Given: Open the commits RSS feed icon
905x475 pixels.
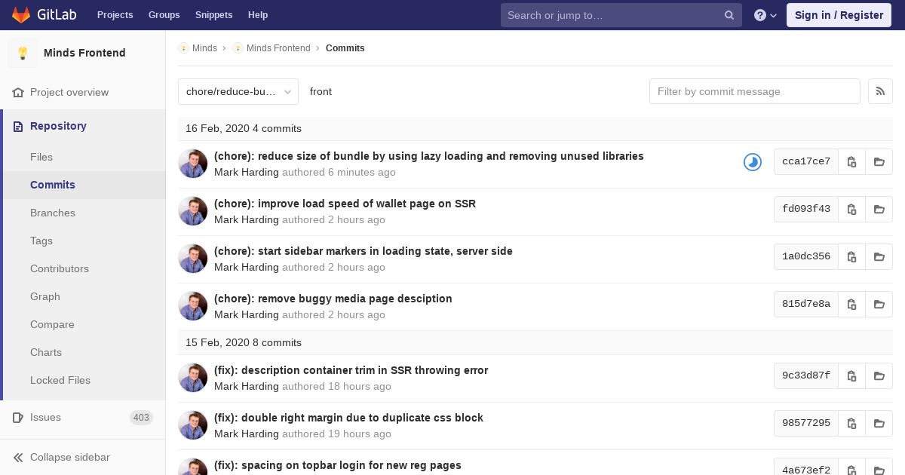Looking at the screenshot, I should [880, 91].
